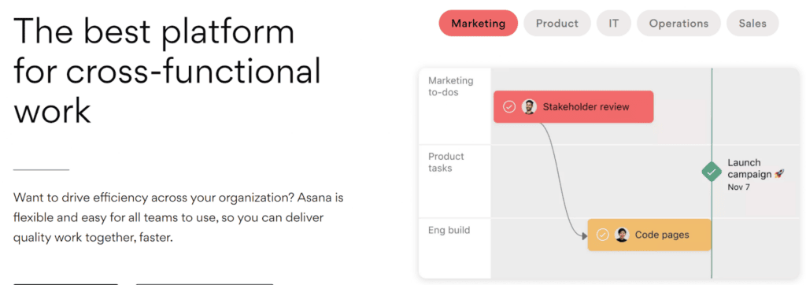Click the Code pages assignee avatar
Screen dimensions: 806x285
pos(622,235)
